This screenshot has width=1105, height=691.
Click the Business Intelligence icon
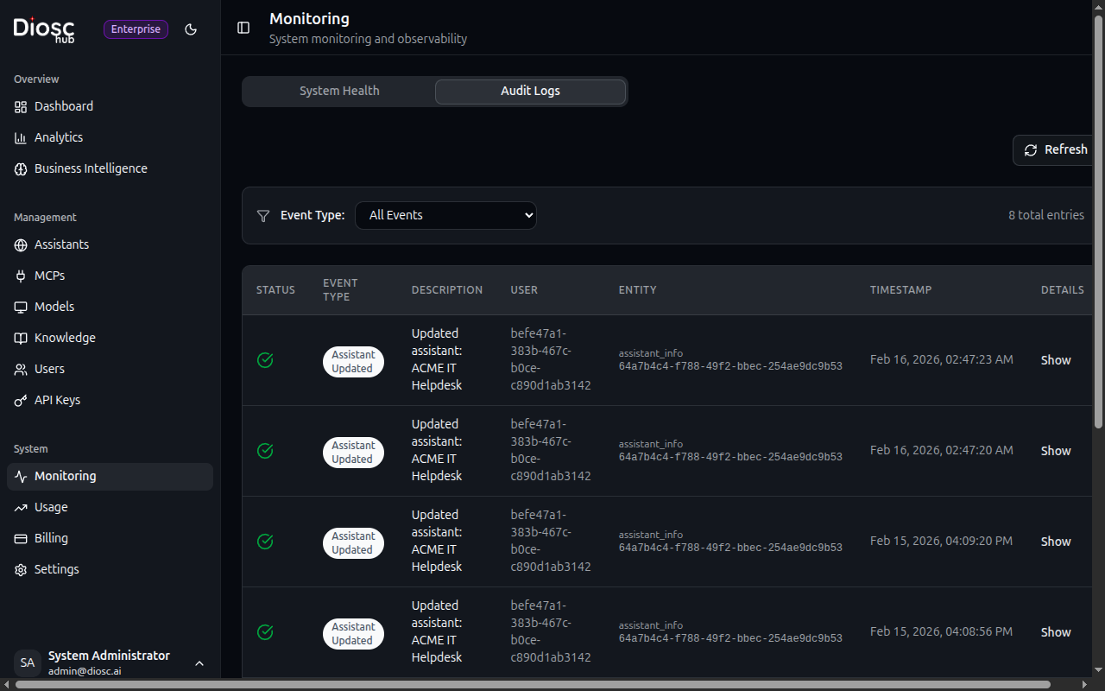[x=21, y=168]
